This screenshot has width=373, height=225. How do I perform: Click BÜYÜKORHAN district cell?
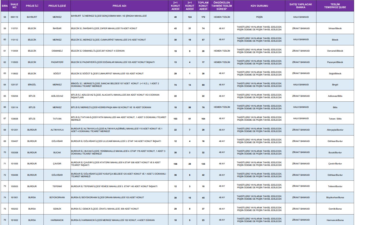click(x=57, y=197)
